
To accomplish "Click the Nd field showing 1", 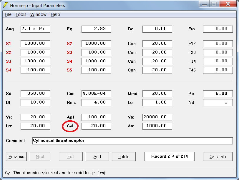I will 218,102.
